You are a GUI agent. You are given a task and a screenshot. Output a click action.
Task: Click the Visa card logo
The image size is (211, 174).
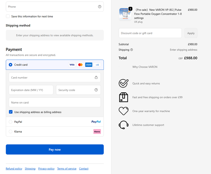[72, 65]
